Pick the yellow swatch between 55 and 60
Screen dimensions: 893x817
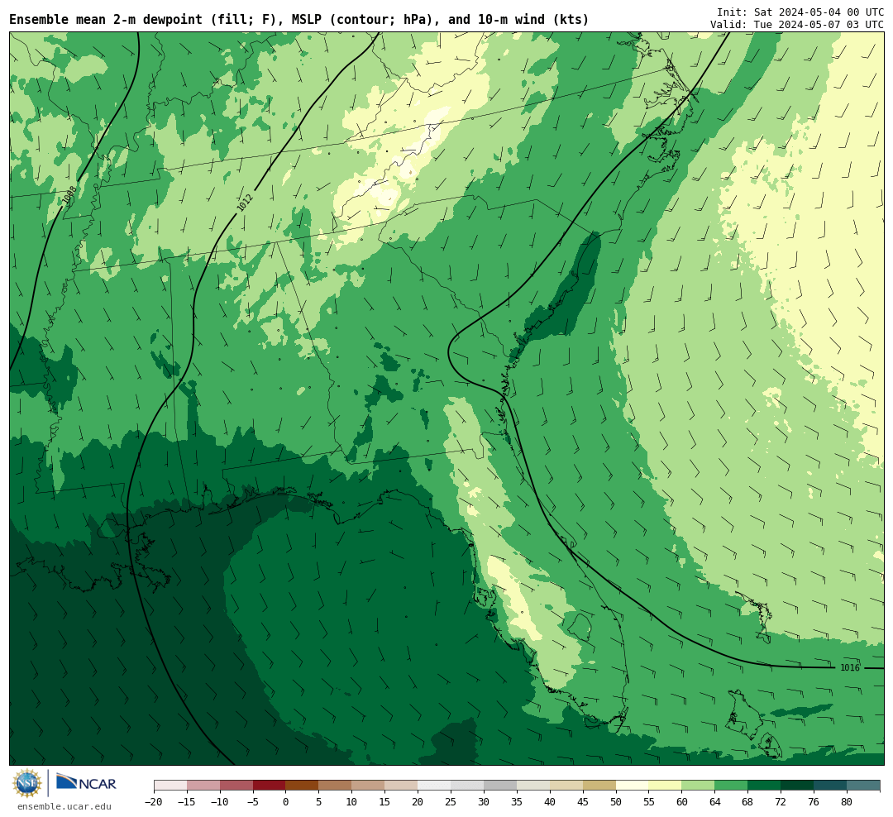tap(666, 786)
